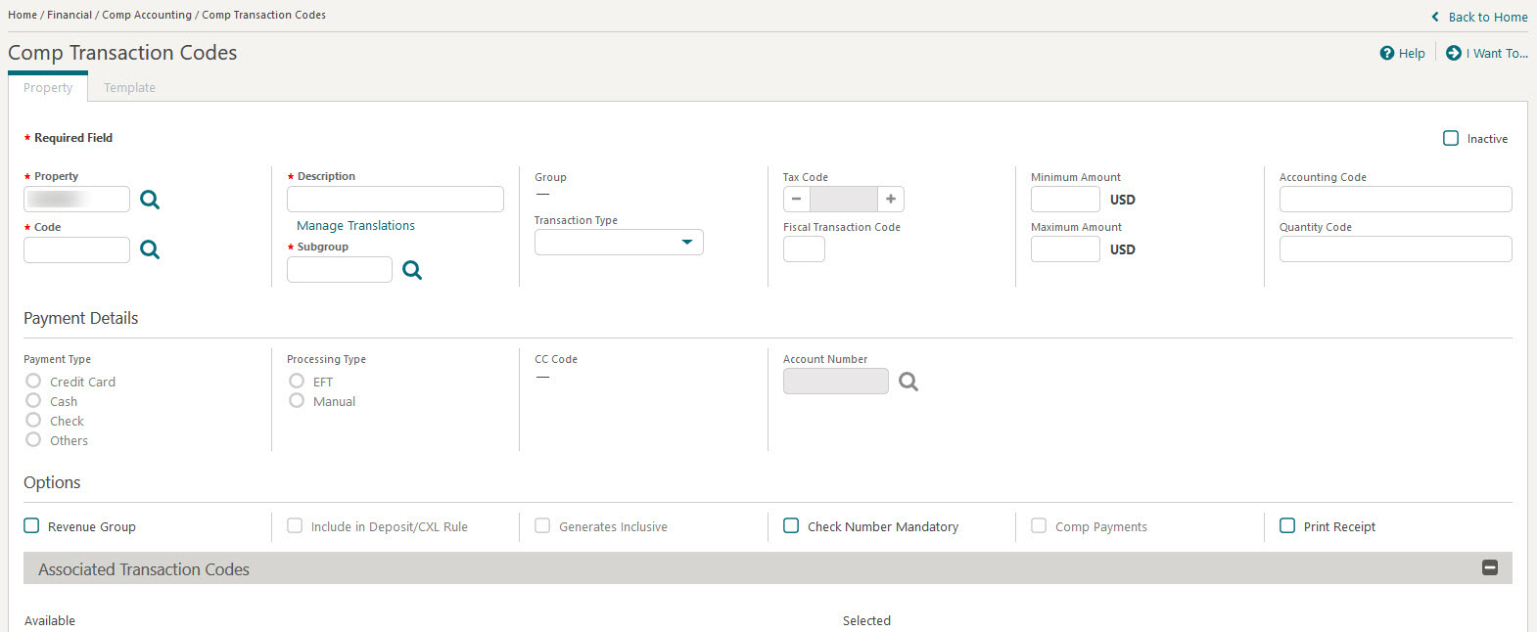Click the Back to Home chevron
The image size is (1537, 632).
click(x=1435, y=18)
